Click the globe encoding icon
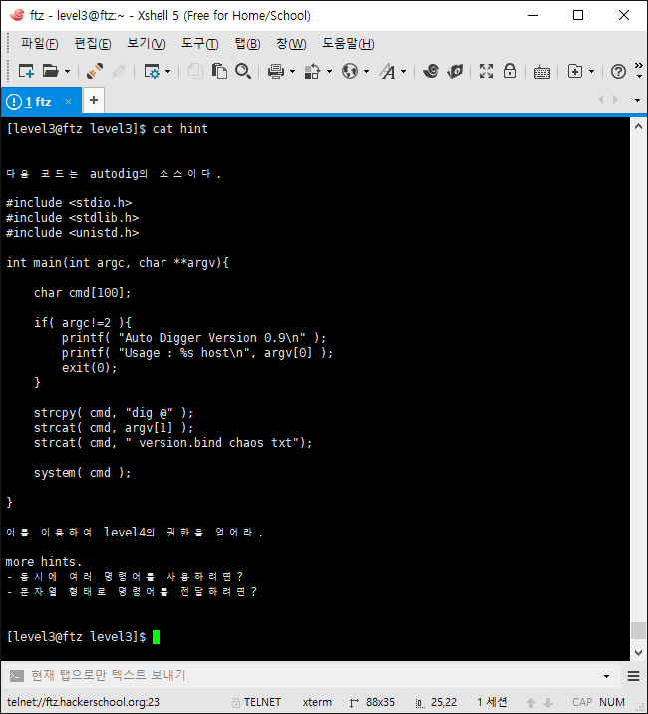This screenshot has height=714, width=648. coord(350,71)
